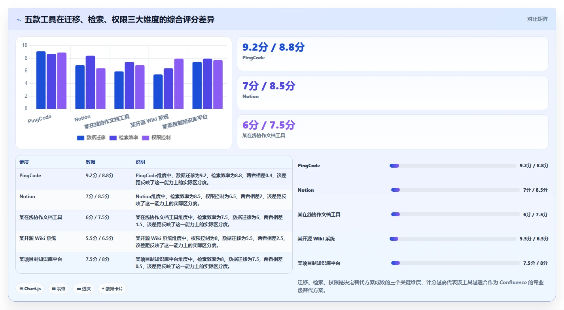Click the PingCode x-axis label in chart
Image resolution: width=564 pixels, height=310 pixels.
(x=40, y=119)
